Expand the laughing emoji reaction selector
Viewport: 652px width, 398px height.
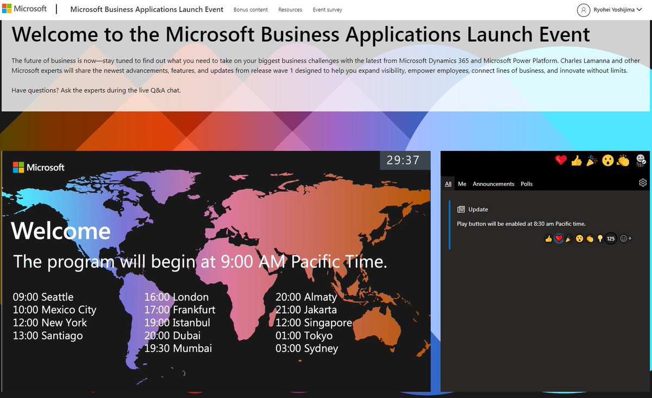point(642,161)
